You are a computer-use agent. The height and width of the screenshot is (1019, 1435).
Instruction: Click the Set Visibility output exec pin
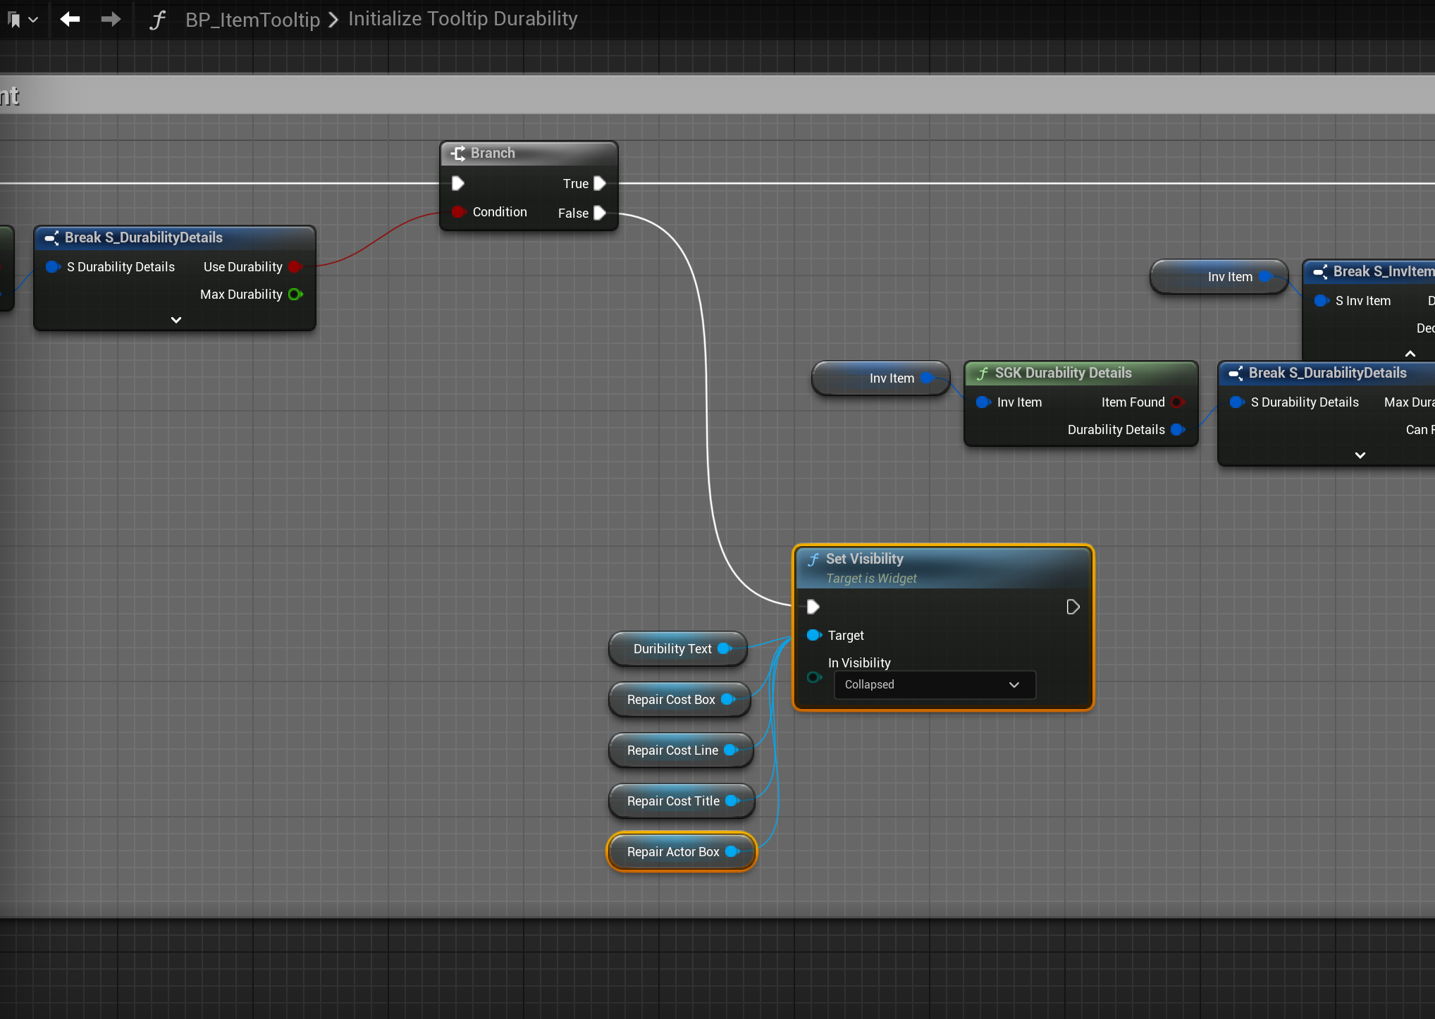pyautogui.click(x=1073, y=607)
